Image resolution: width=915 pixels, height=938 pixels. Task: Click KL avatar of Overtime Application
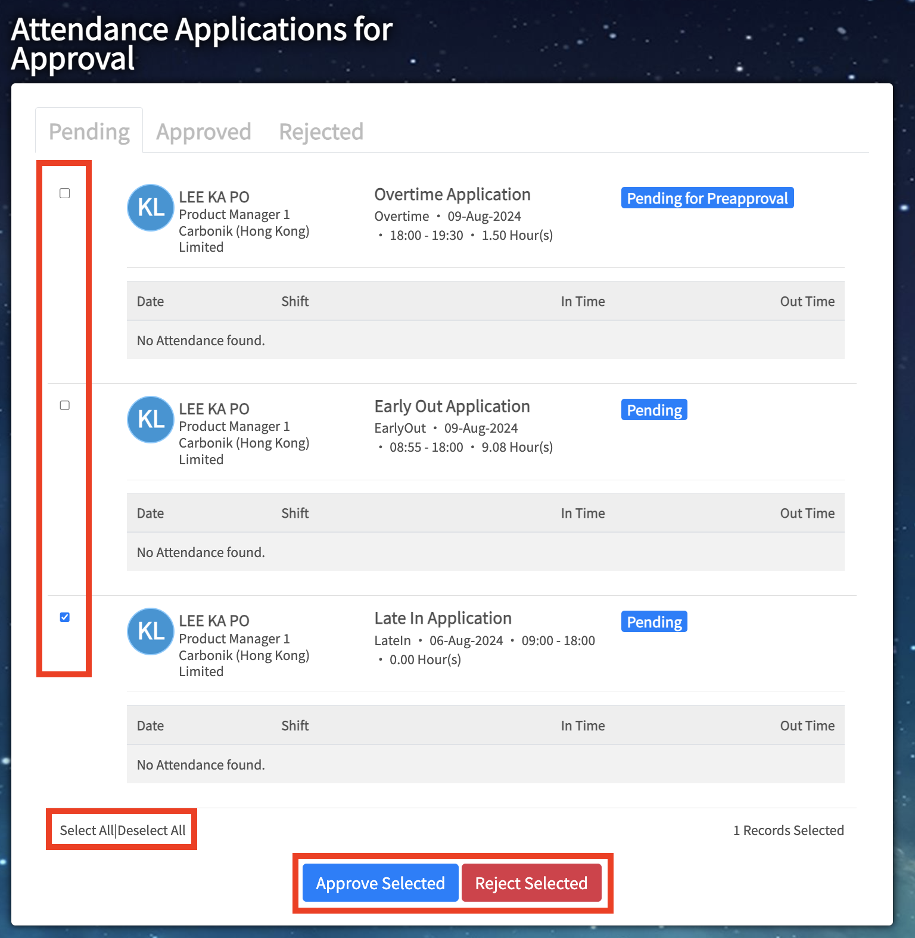pyautogui.click(x=151, y=207)
